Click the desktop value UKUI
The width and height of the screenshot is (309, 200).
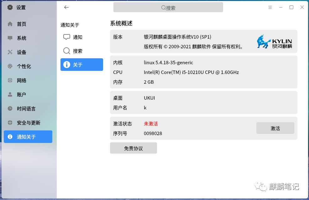[x=149, y=98]
